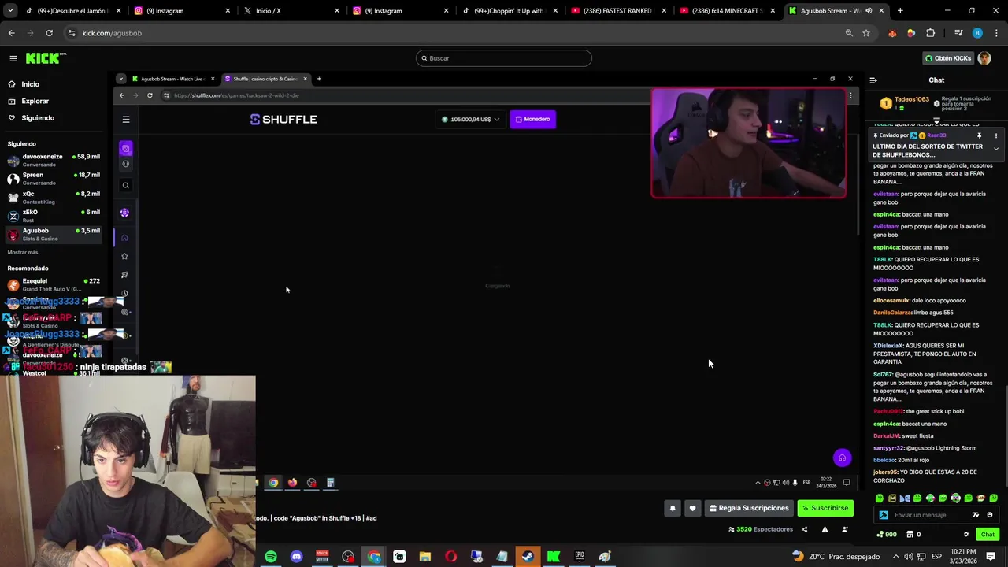Click the KICK logo
Screen dimensions: 1008x567
[45, 58]
